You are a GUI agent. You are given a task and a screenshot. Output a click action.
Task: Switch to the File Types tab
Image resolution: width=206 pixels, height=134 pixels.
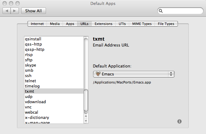[166, 24]
